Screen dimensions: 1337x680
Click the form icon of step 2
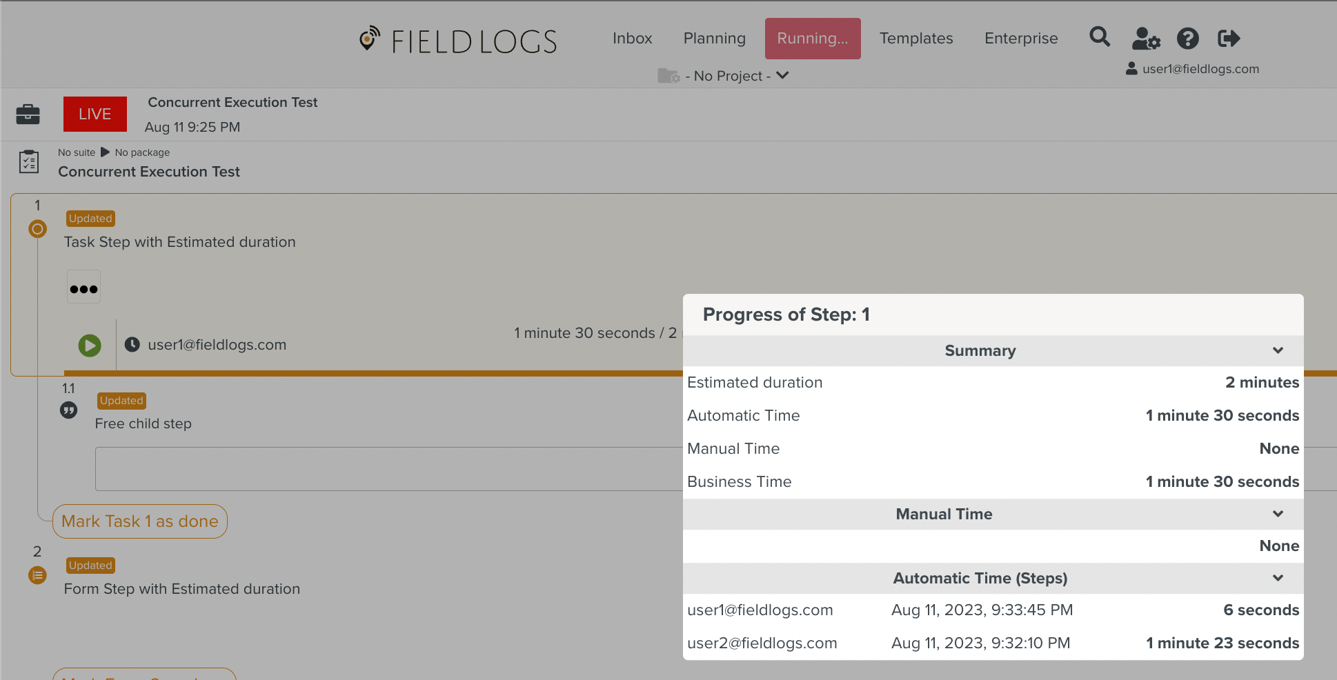click(38, 575)
